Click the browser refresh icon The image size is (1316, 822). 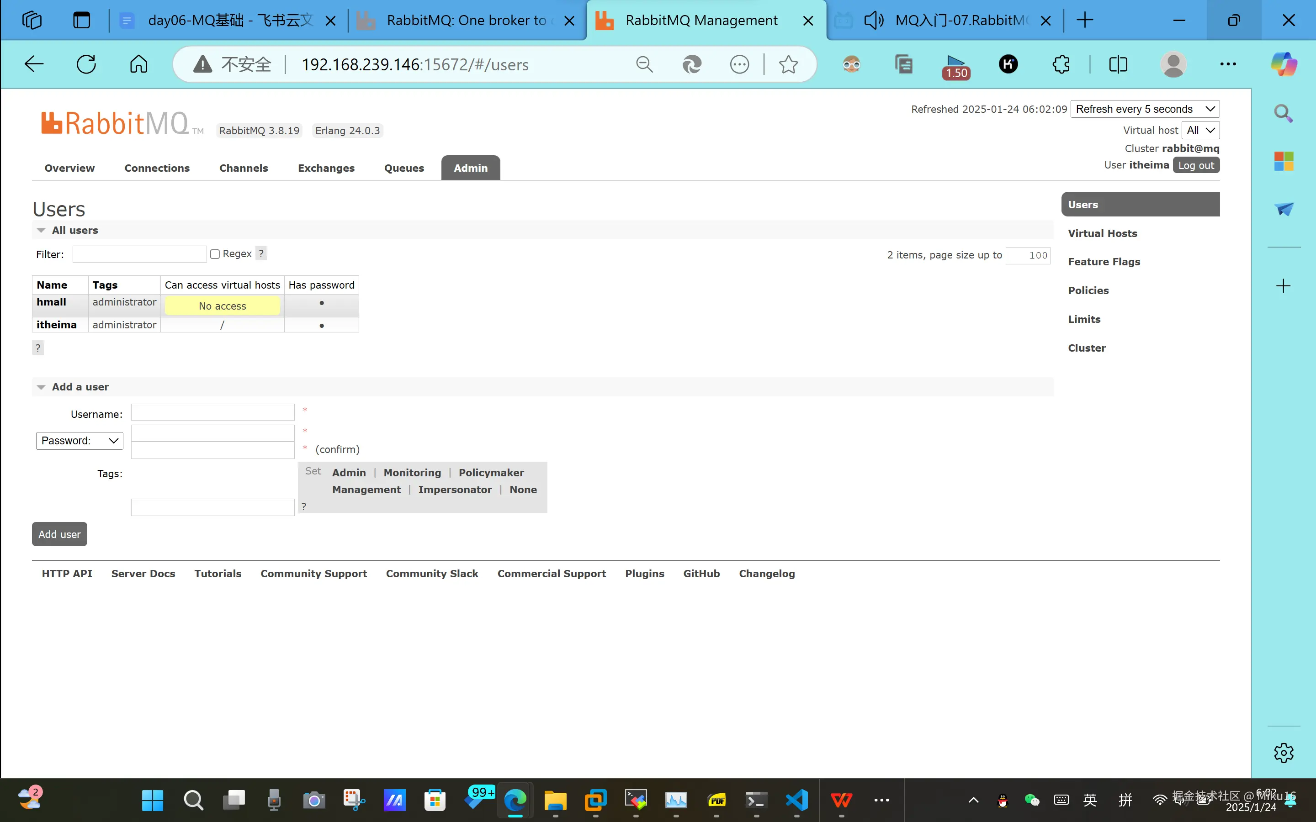click(86, 64)
